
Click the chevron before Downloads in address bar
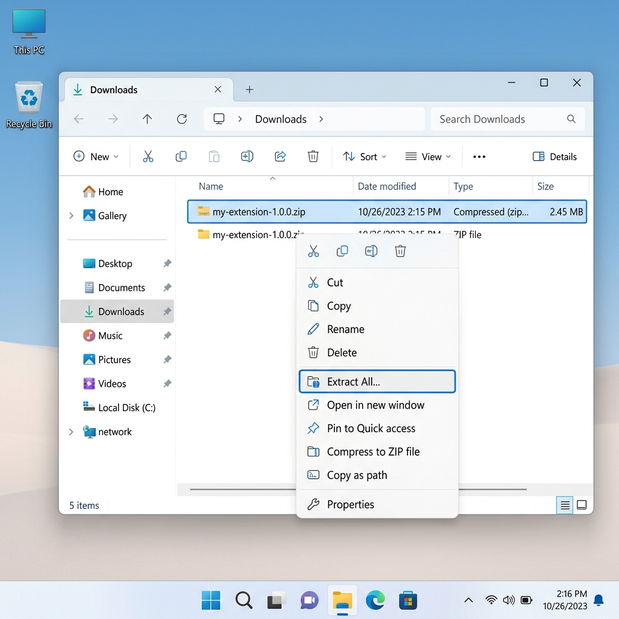(239, 119)
